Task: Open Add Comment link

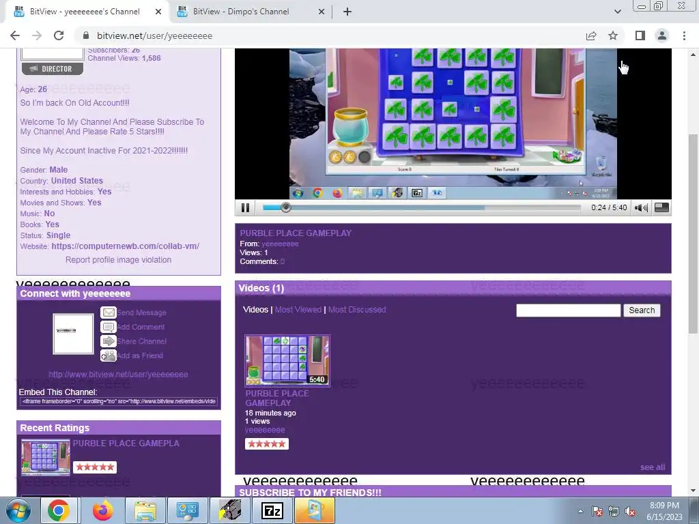Action: tap(141, 327)
